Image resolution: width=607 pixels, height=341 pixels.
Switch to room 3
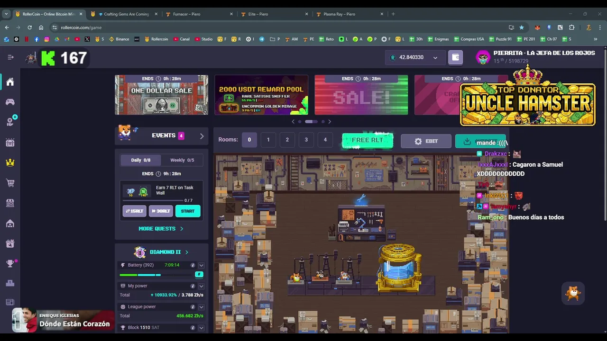[306, 140]
